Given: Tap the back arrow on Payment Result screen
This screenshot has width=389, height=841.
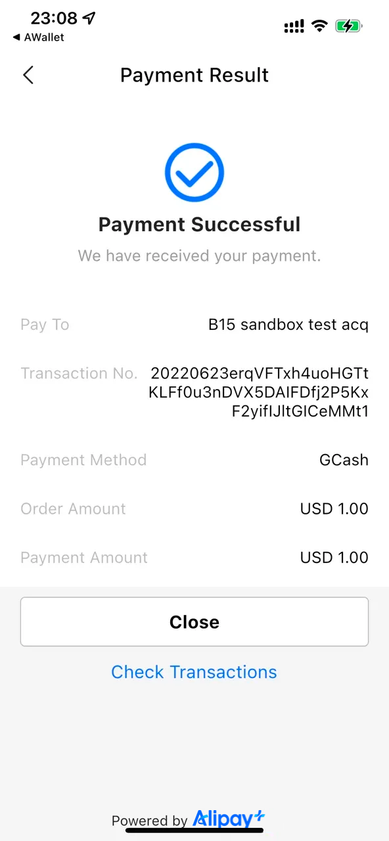Looking at the screenshot, I should pos(28,75).
